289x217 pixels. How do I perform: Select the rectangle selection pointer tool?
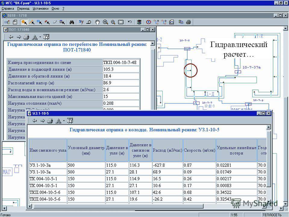[x=39, y=22]
